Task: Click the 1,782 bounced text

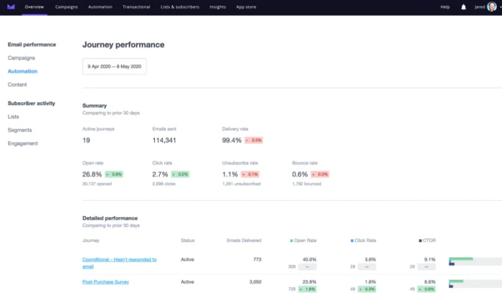Action: tap(307, 184)
